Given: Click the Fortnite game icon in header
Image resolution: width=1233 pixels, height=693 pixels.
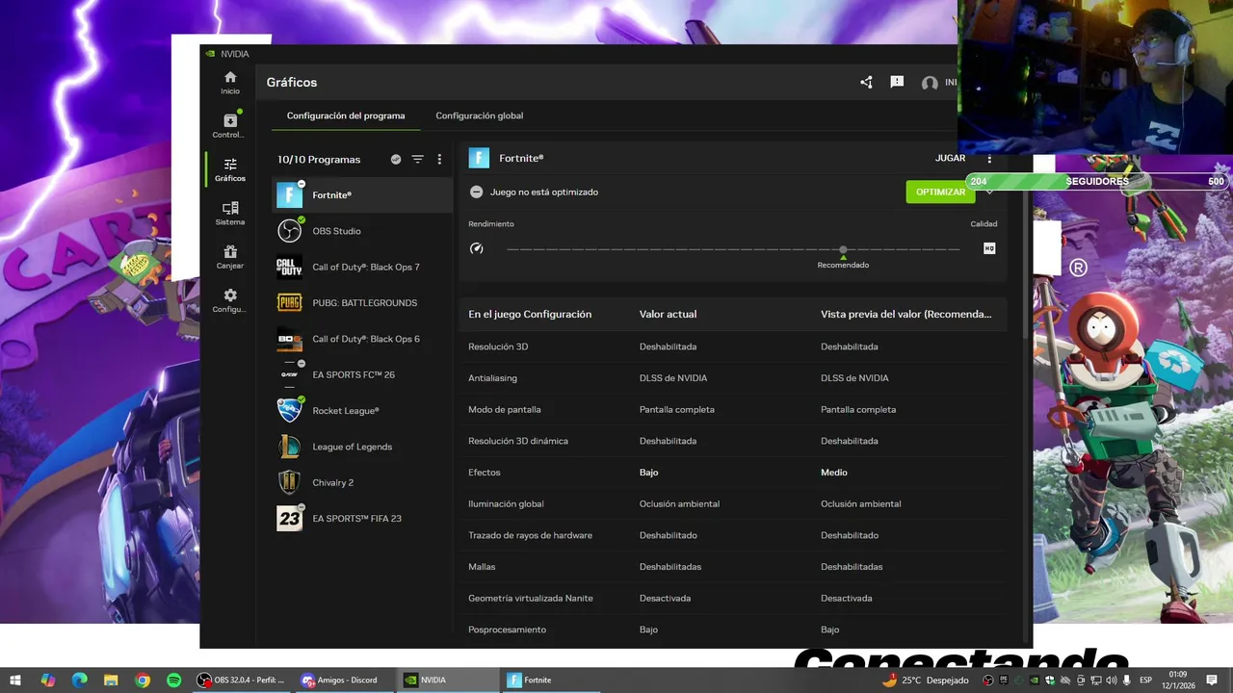Looking at the screenshot, I should [479, 158].
